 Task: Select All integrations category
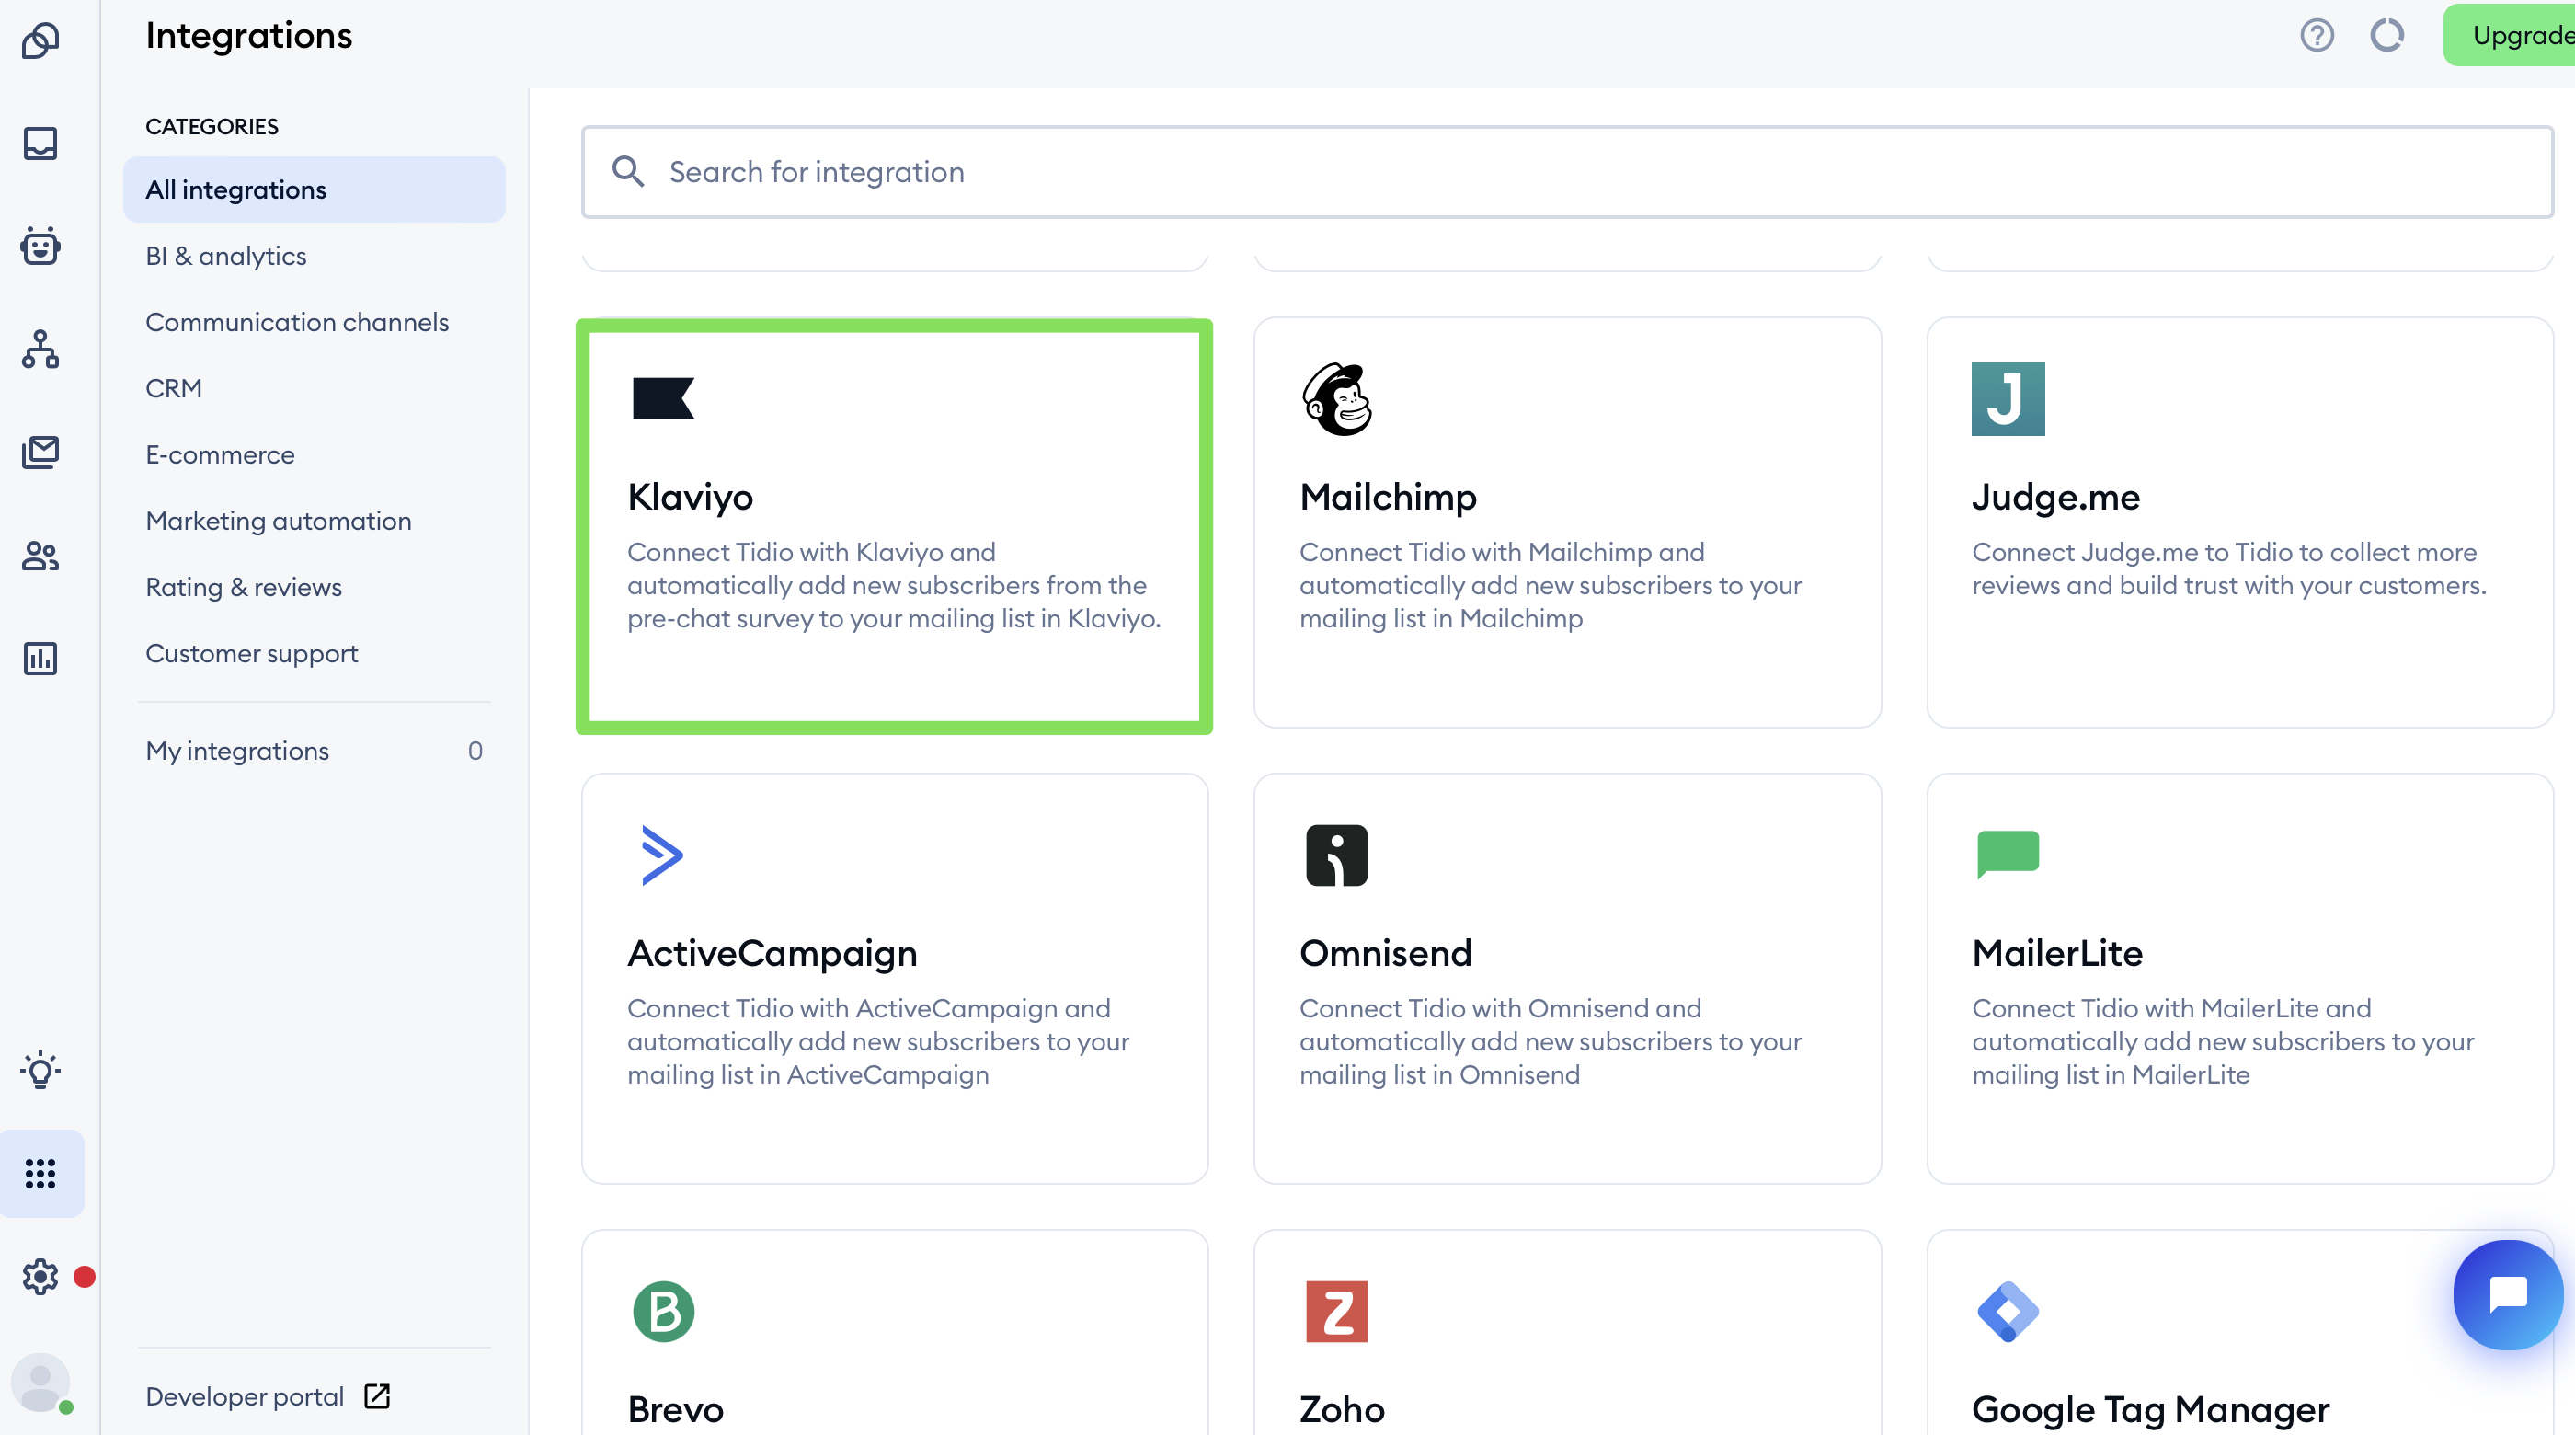[314, 189]
